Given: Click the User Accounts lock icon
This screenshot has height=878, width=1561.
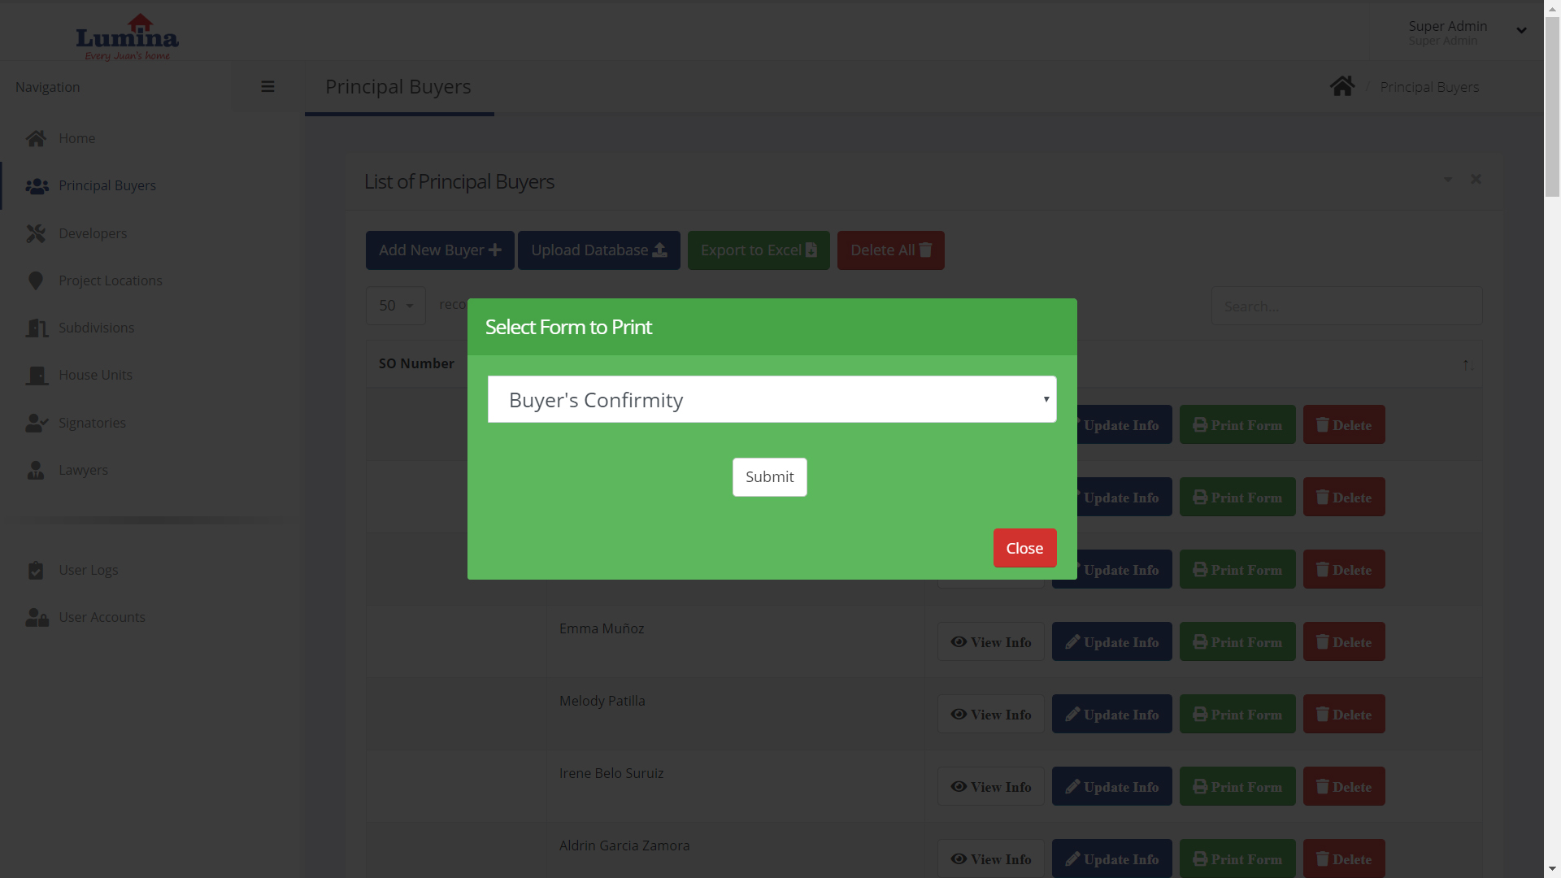Looking at the screenshot, I should pyautogui.click(x=36, y=617).
